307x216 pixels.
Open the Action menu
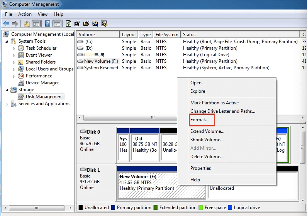25,14
